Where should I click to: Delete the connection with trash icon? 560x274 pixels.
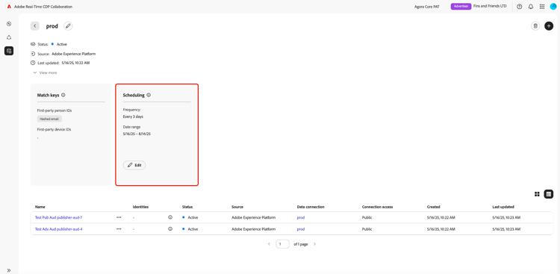535,26
